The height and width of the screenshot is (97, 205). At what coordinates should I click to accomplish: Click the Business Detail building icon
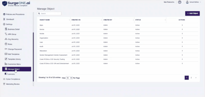pyautogui.click(x=6, y=29)
